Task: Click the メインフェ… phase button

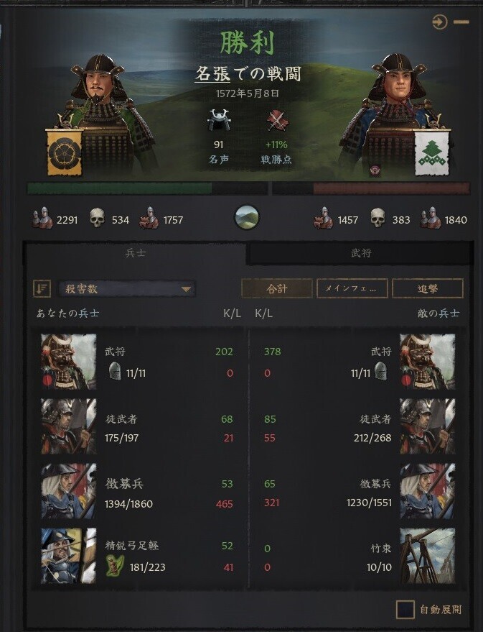Action: (x=352, y=288)
